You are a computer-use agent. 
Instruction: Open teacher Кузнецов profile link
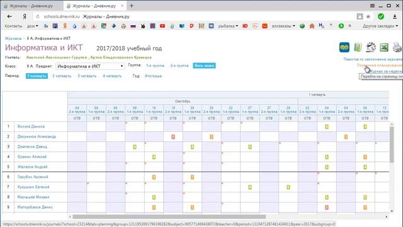pyautogui.click(x=121, y=57)
